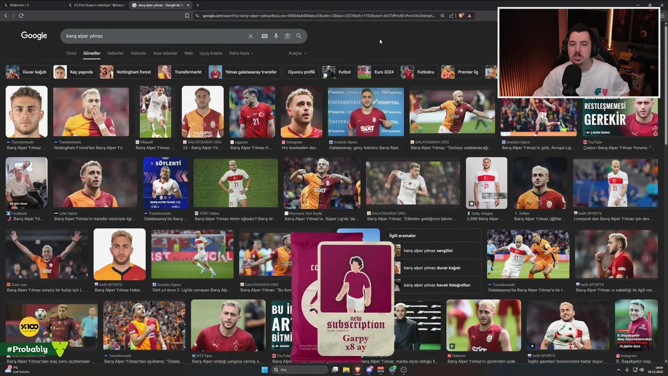Open Vikipedi image result thumbnail
Viewport: 668px width, 376px height.
(x=156, y=112)
